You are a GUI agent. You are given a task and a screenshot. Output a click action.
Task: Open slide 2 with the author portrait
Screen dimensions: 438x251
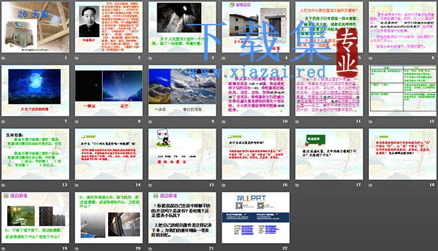[x=109, y=27]
